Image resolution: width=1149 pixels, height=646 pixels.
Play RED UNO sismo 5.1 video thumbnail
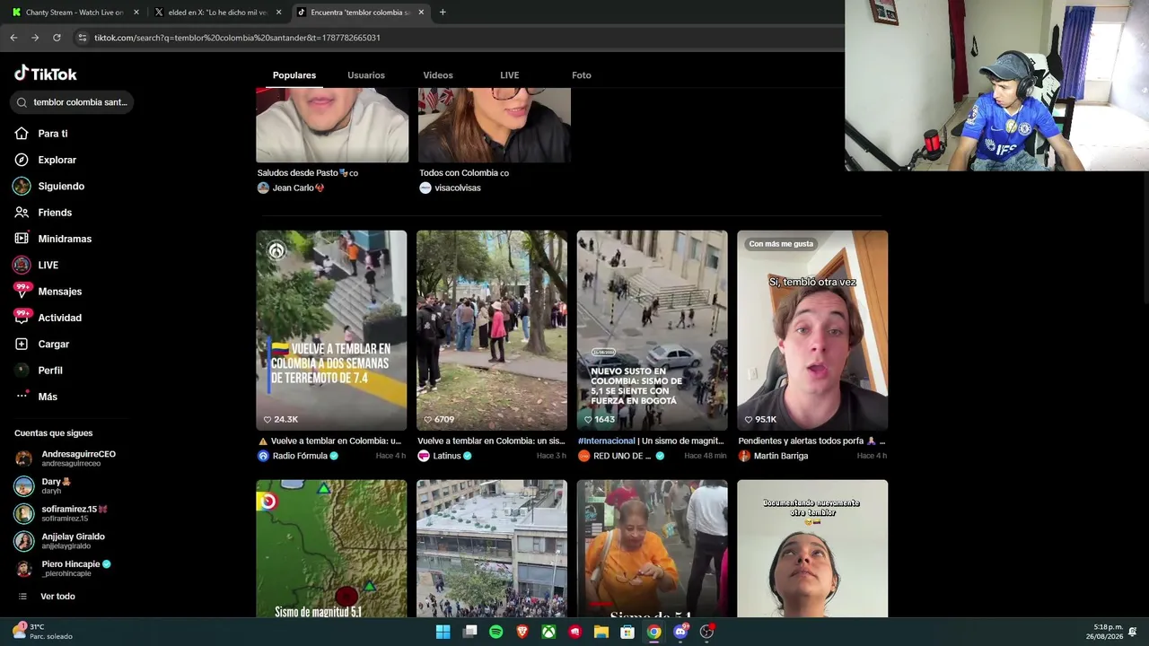pyautogui.click(x=653, y=330)
